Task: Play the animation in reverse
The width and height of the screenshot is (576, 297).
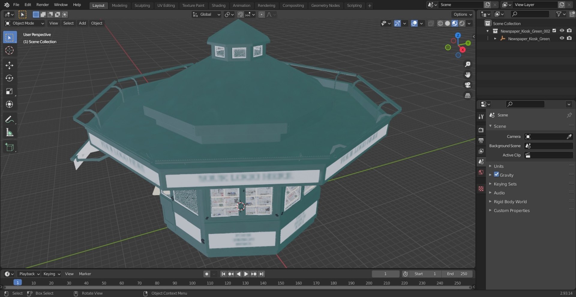Action: tap(238, 274)
